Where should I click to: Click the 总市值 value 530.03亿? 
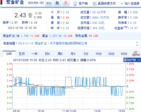(x=98, y=23)
